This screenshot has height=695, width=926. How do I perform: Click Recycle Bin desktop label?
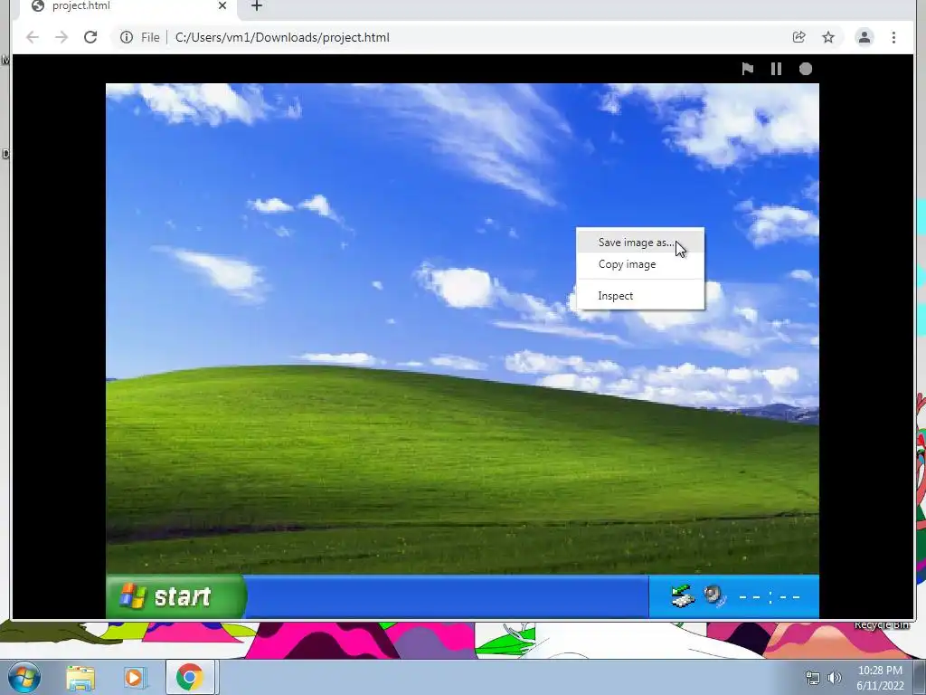(882, 625)
